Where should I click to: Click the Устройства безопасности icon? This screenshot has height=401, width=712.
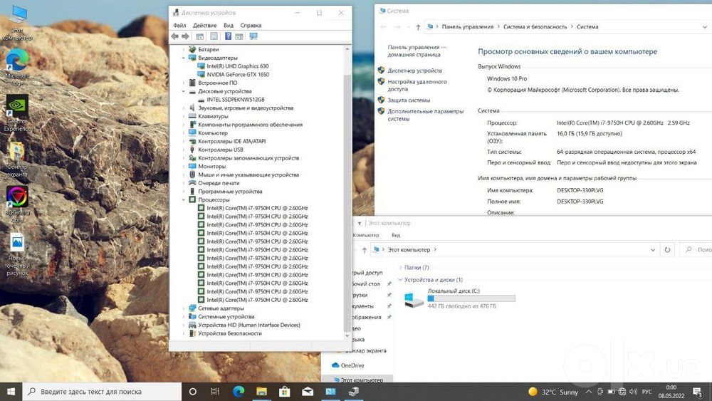tap(192, 333)
